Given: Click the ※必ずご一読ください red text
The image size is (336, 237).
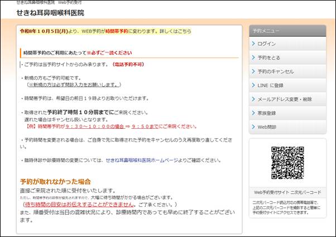Looking at the screenshot, I should pyautogui.click(x=109, y=53).
